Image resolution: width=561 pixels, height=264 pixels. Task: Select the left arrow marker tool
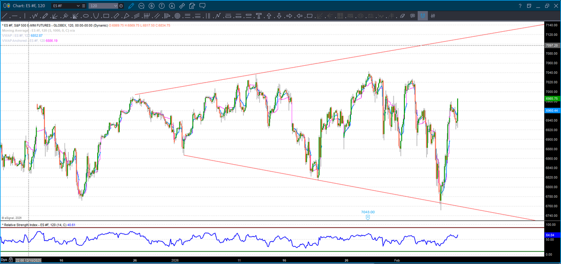click(x=300, y=16)
